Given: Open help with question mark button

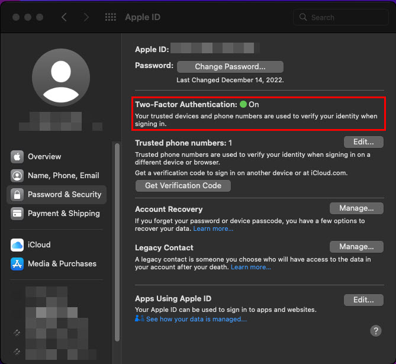Looking at the screenshot, I should point(376,331).
